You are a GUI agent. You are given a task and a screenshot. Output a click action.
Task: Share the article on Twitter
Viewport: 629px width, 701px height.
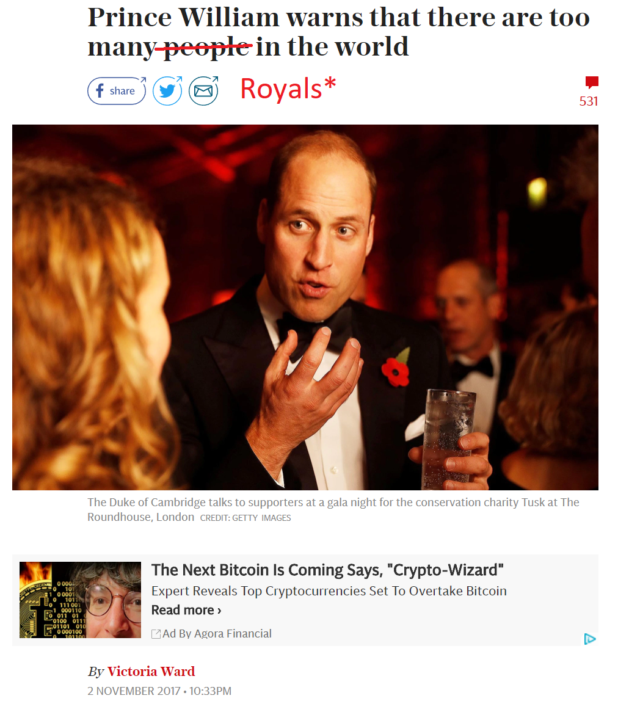pos(168,91)
